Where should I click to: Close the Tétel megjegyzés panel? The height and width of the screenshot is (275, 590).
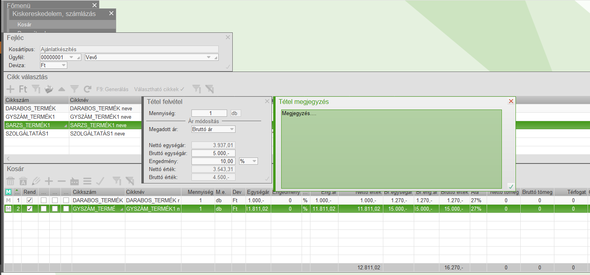pyautogui.click(x=511, y=102)
